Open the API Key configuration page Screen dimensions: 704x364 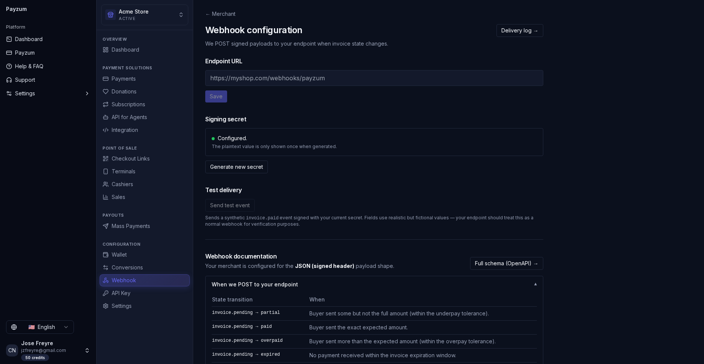click(144, 293)
